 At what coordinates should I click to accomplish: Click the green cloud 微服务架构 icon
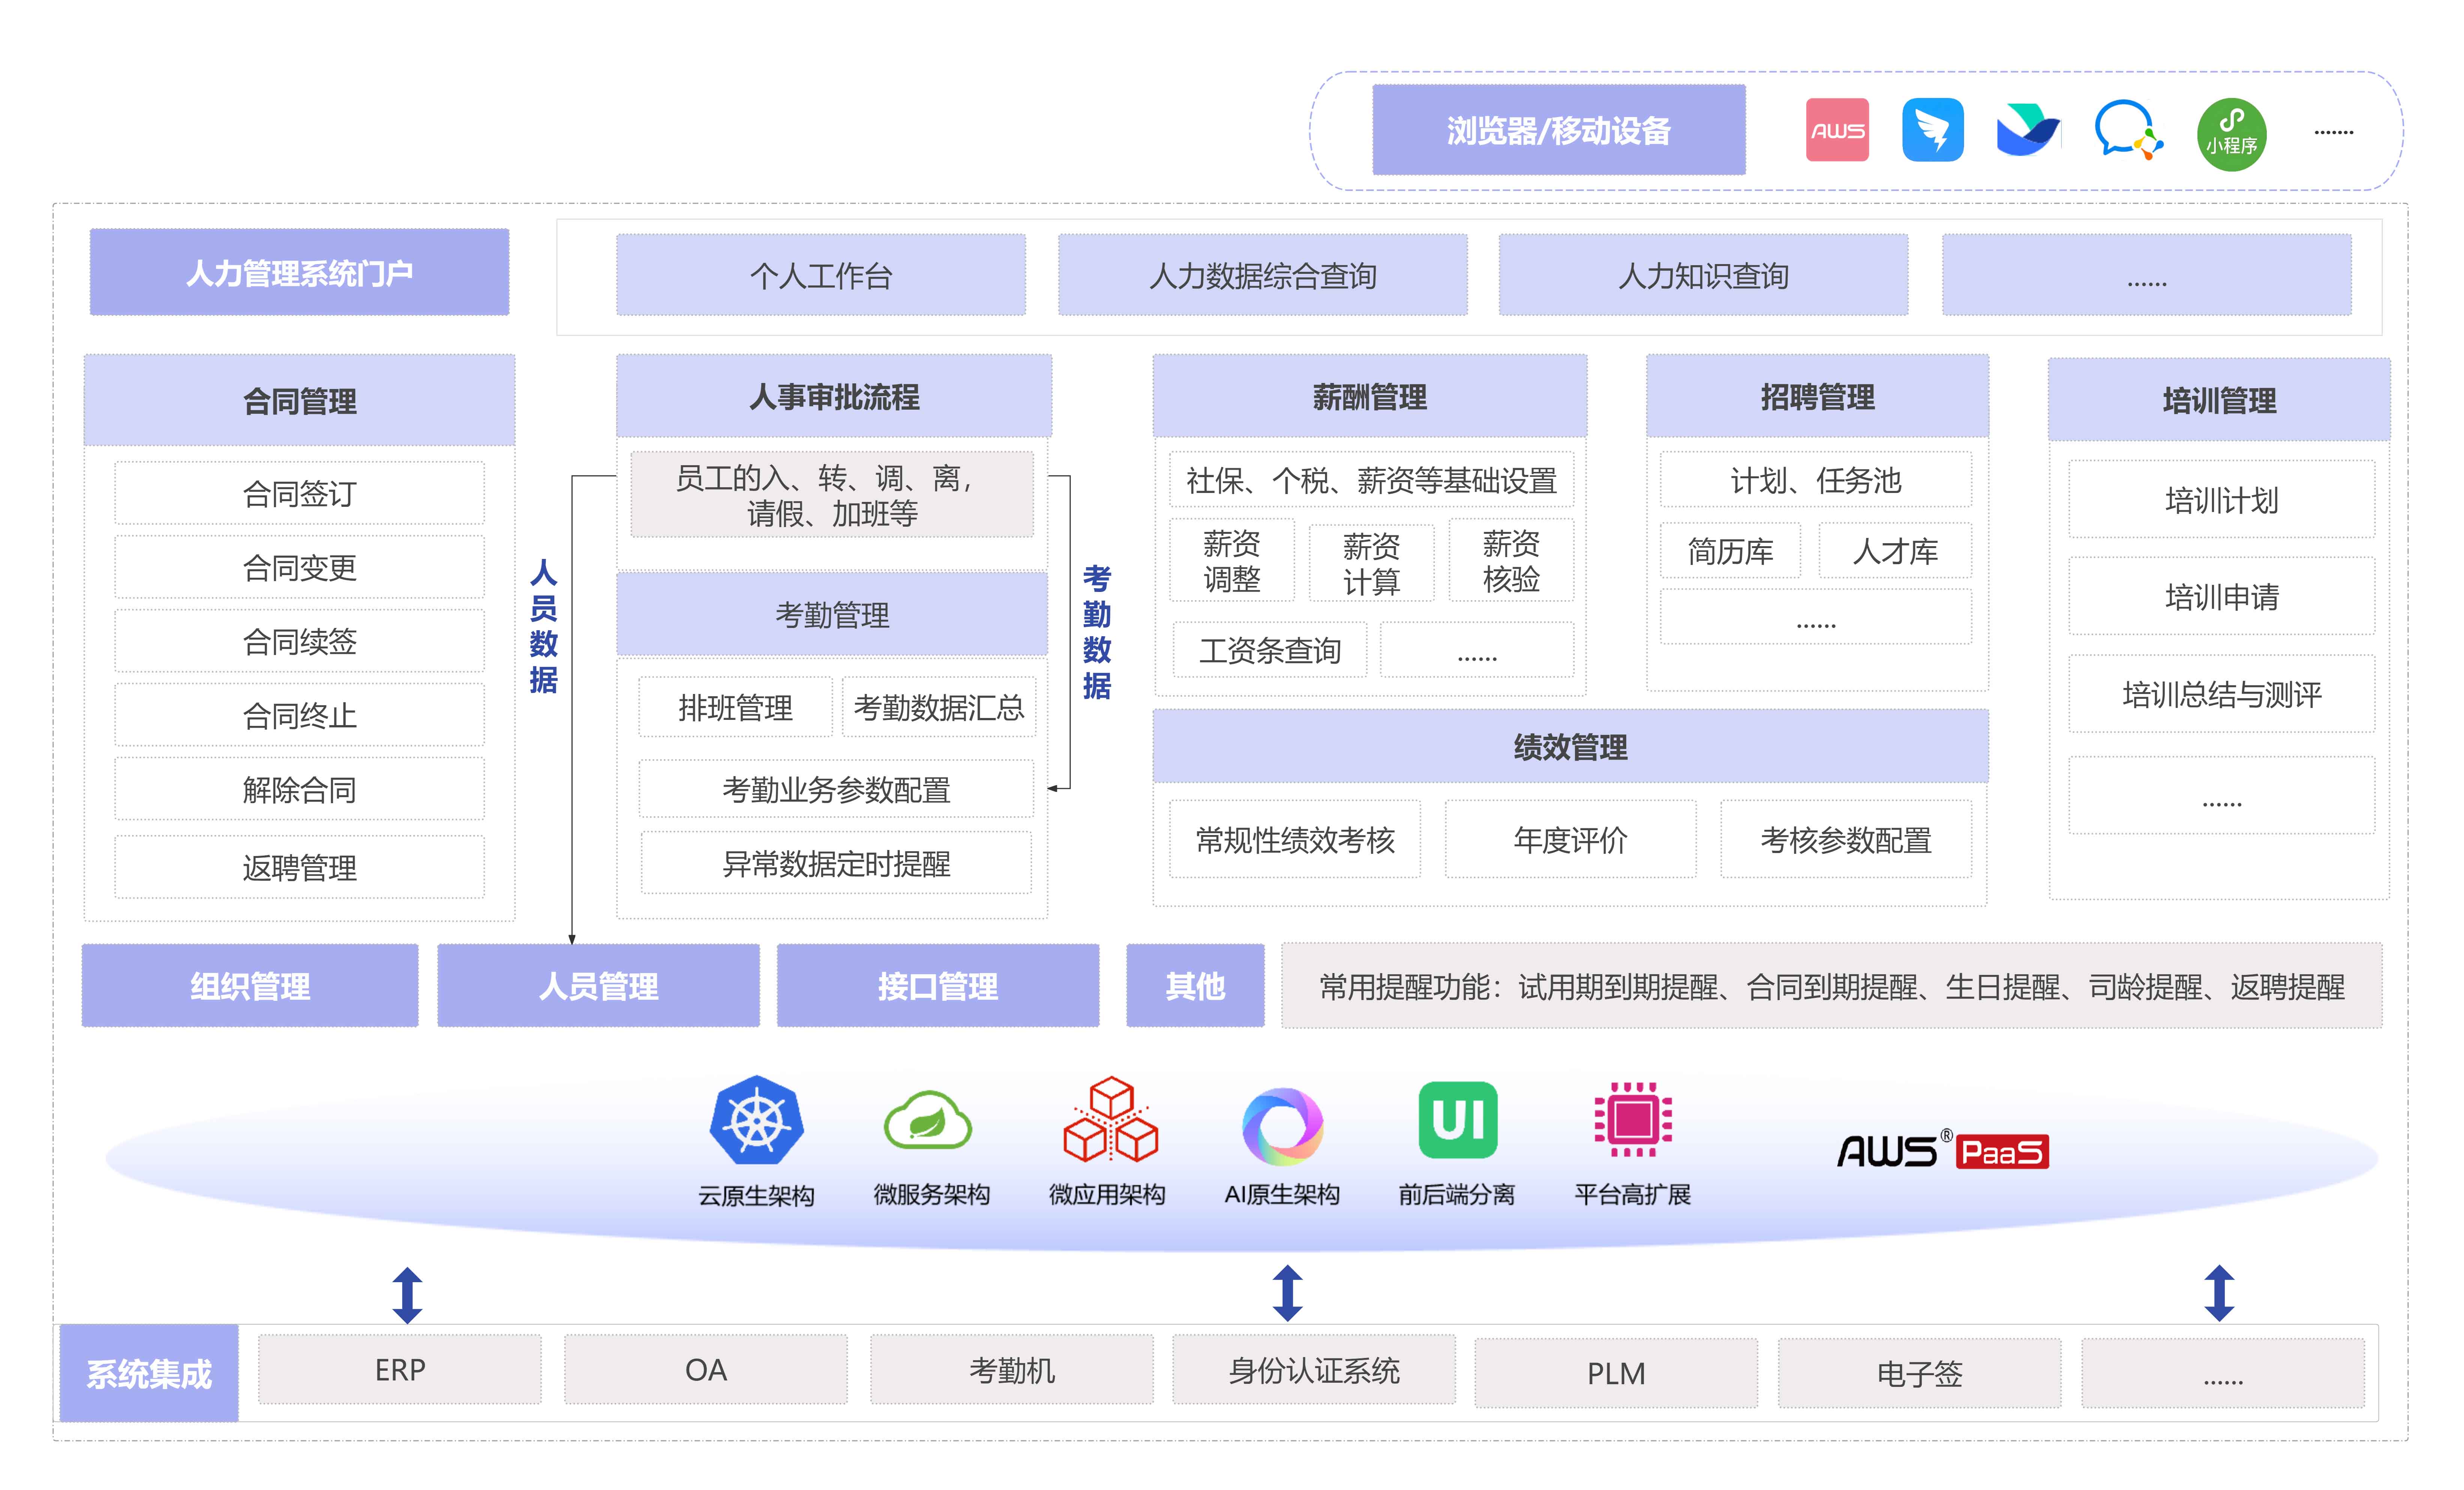[928, 1120]
